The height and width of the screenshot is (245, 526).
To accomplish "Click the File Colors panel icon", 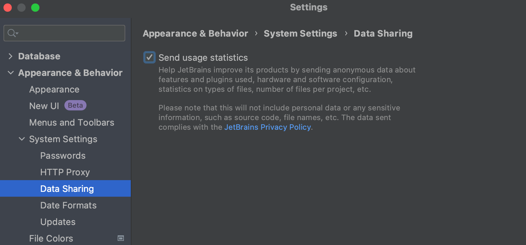I will click(x=121, y=238).
